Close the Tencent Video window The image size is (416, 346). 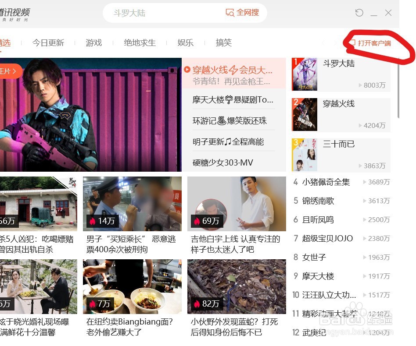coord(388,13)
